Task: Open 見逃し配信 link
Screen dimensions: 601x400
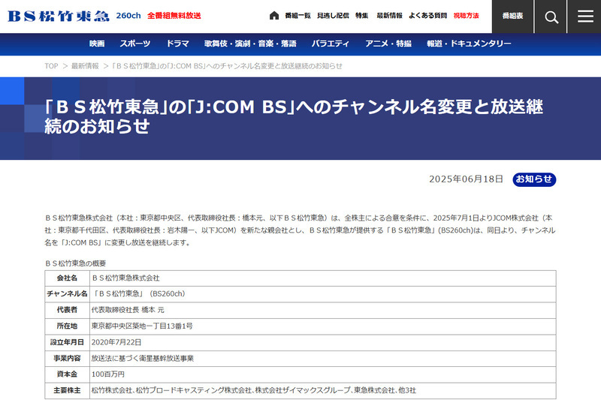Action: pos(333,16)
